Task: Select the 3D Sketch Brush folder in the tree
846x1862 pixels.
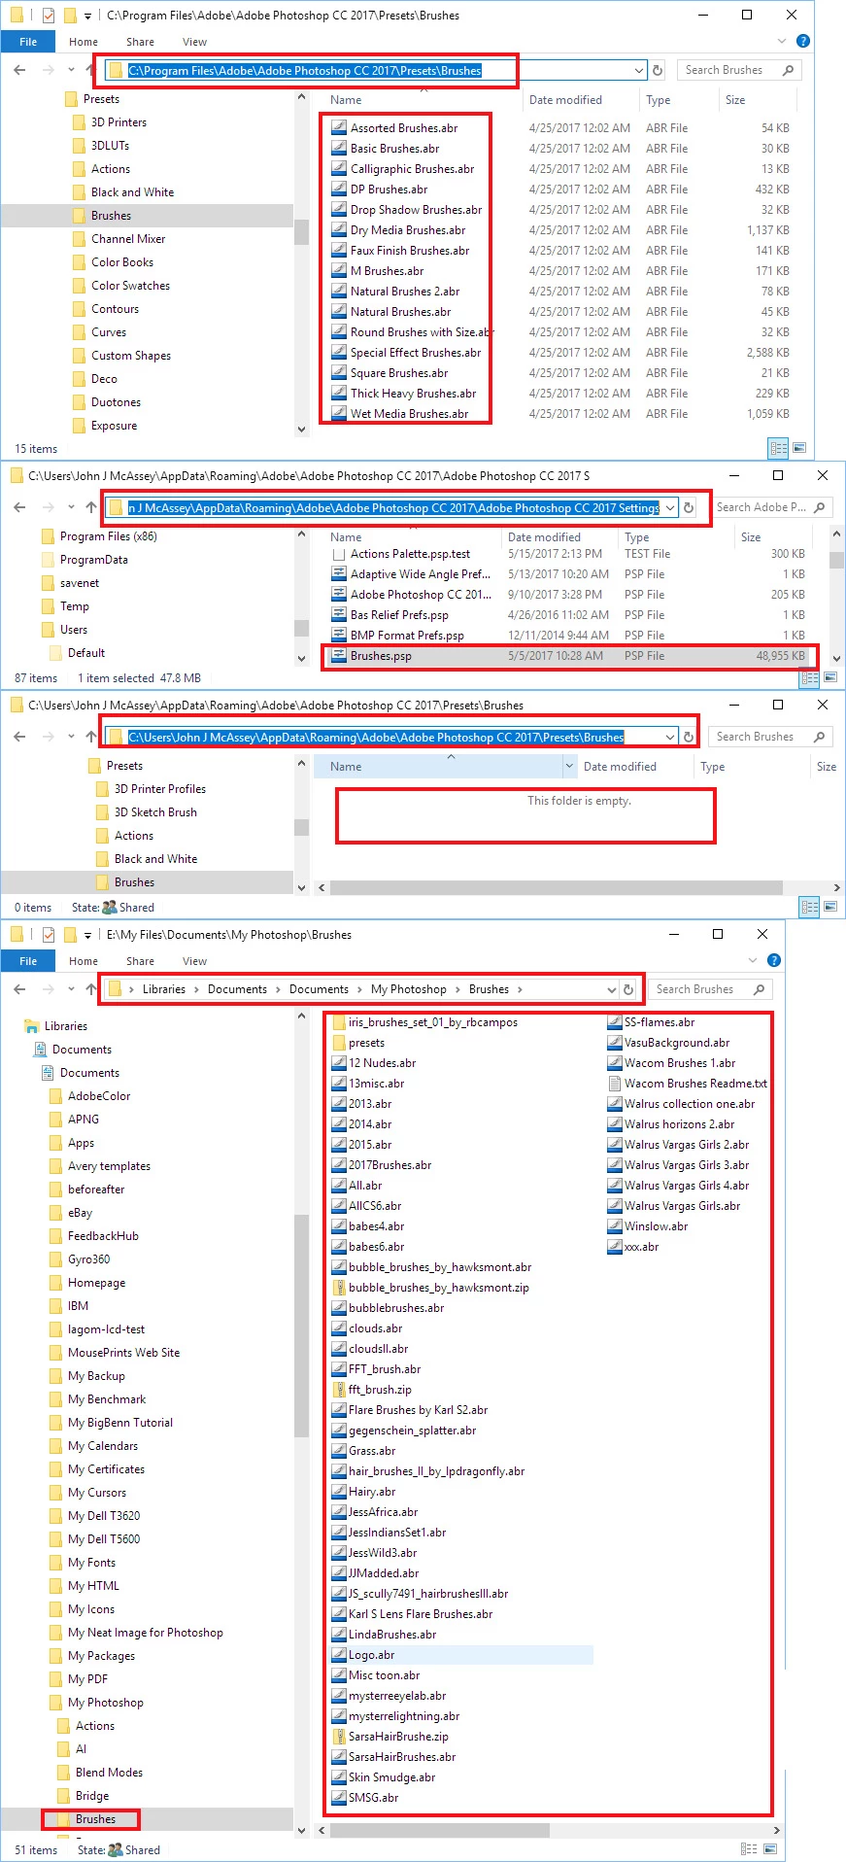Action: tap(146, 812)
